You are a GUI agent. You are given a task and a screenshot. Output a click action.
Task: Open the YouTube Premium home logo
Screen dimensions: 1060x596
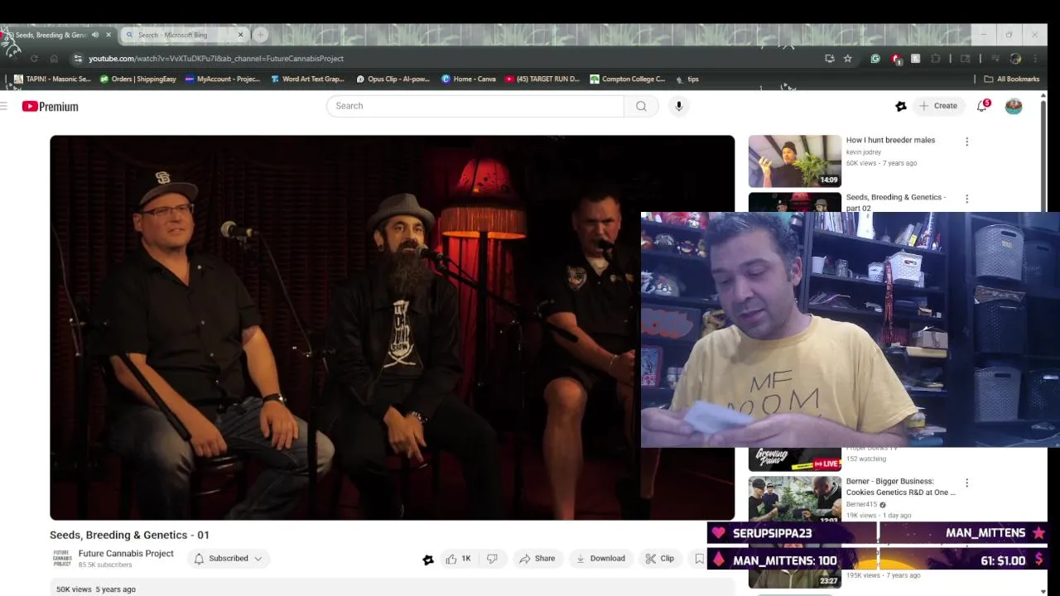pos(50,106)
